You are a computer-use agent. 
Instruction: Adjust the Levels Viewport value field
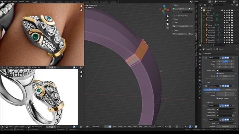(x=226, y=93)
